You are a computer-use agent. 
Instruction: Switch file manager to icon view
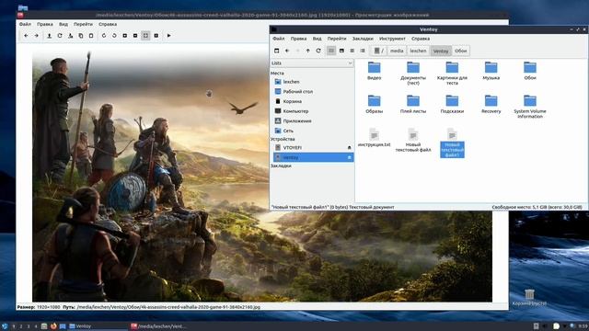331,51
